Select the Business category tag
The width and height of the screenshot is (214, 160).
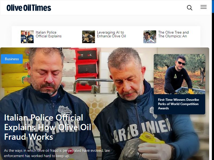12,59
